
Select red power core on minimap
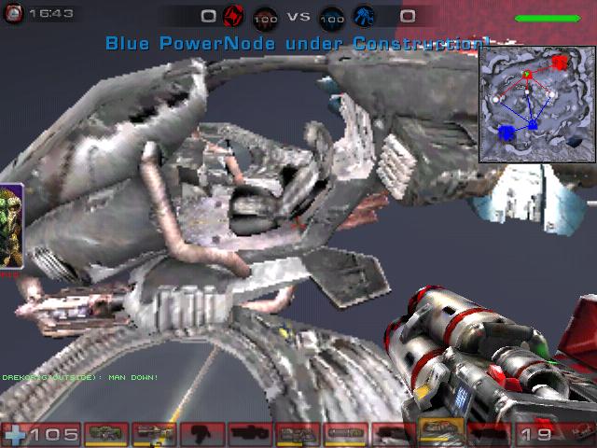point(560,63)
